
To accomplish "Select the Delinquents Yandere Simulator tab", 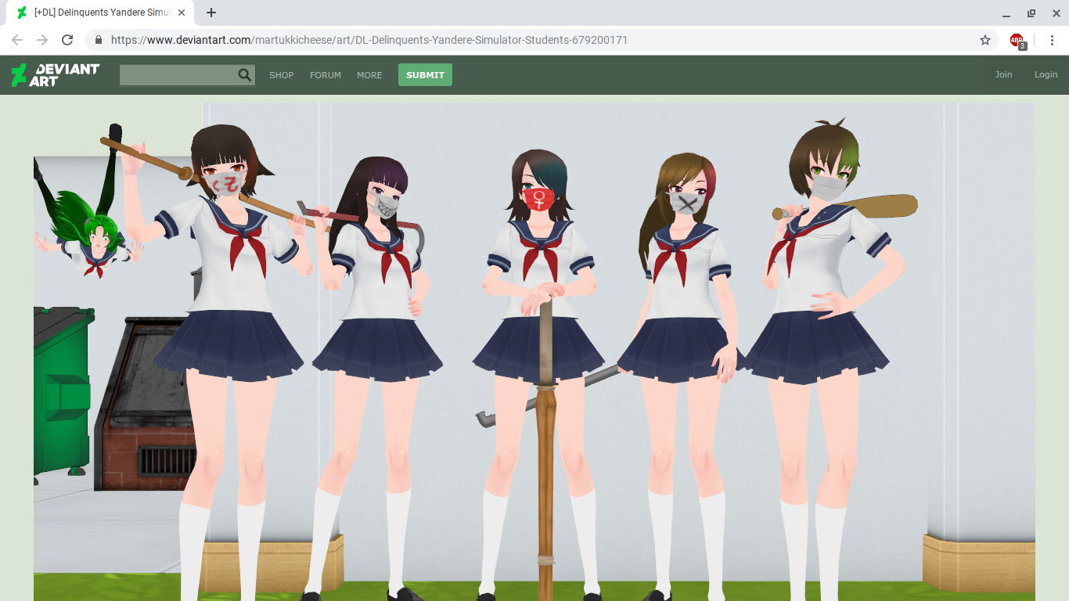I will point(102,13).
